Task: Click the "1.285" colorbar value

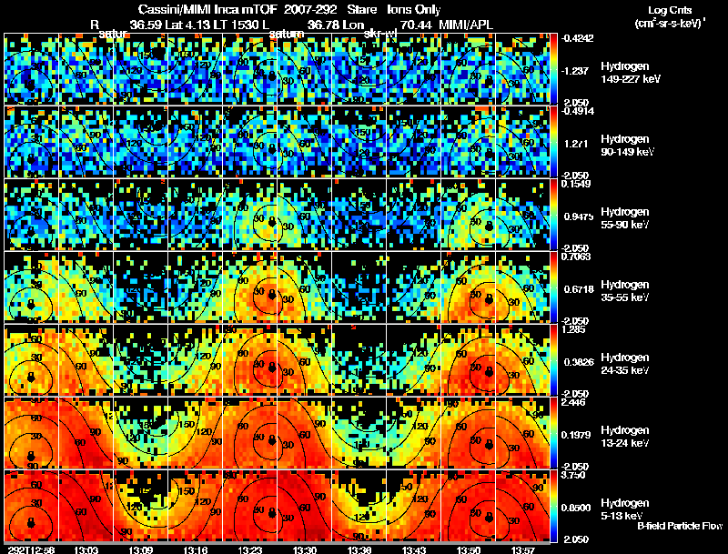Action: click(x=573, y=330)
